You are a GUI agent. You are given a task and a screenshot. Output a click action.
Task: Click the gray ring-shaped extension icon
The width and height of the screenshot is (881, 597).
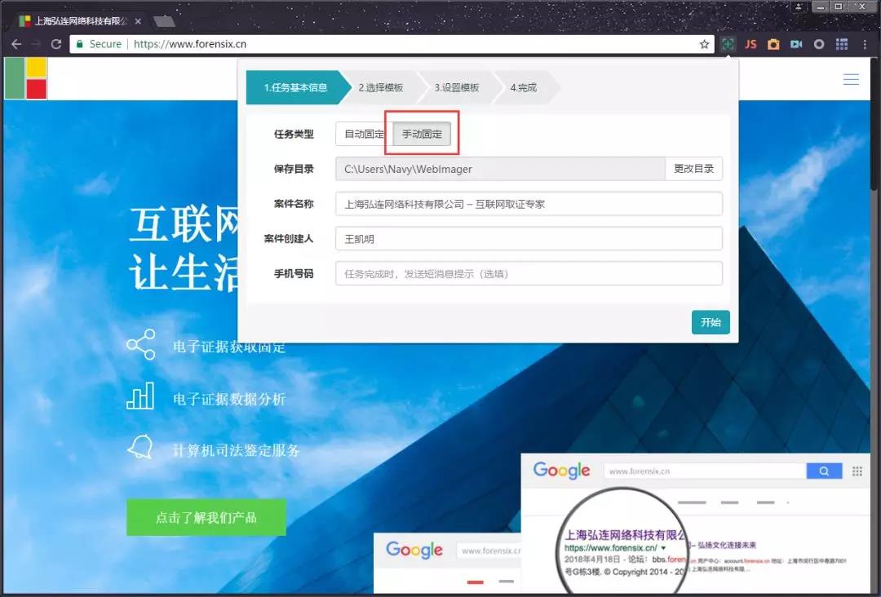[818, 44]
